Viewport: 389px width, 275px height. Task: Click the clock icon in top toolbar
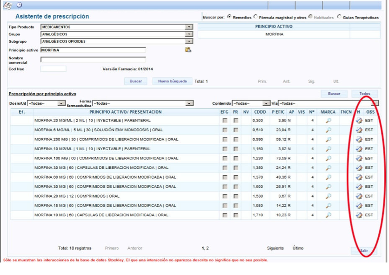tap(19, 5)
